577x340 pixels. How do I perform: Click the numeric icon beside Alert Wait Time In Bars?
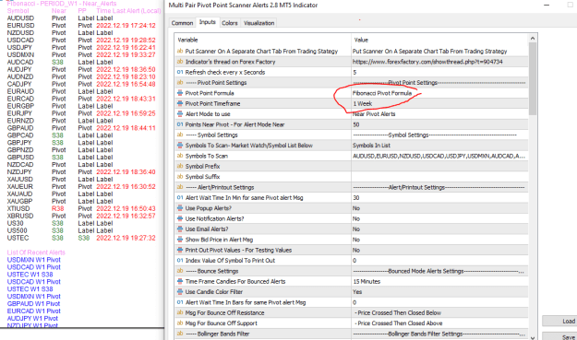click(180, 302)
